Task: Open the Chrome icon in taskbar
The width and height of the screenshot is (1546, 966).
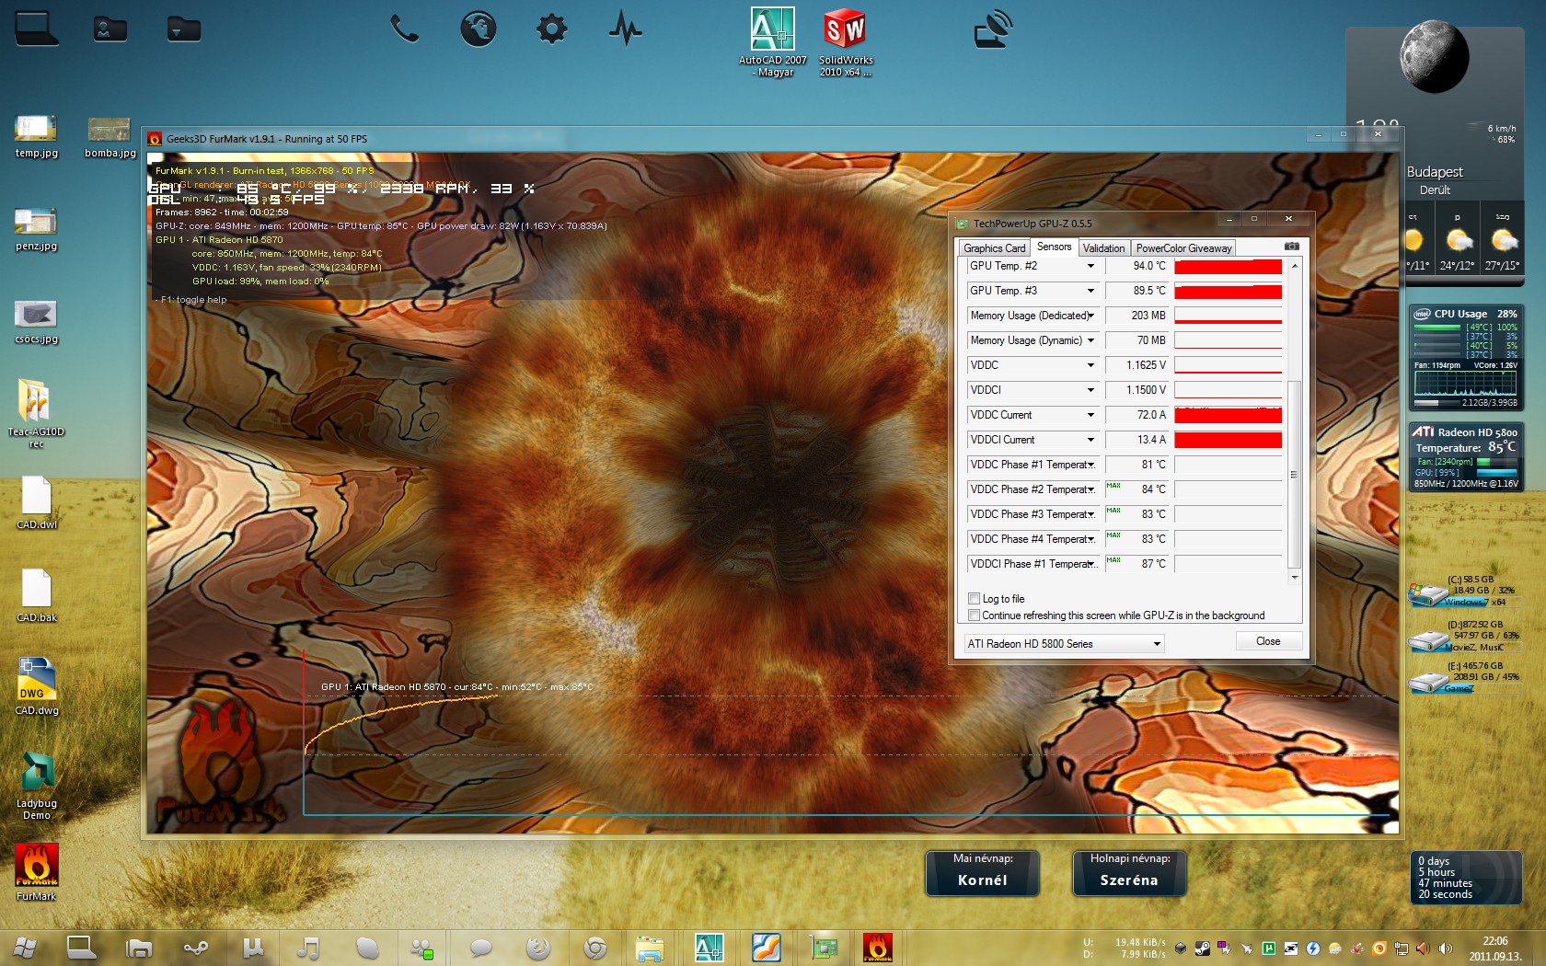Action: click(595, 948)
